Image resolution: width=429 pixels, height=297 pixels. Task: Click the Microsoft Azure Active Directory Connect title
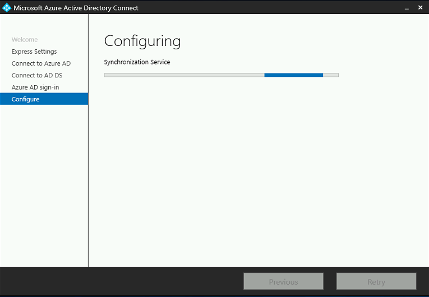[76, 8]
